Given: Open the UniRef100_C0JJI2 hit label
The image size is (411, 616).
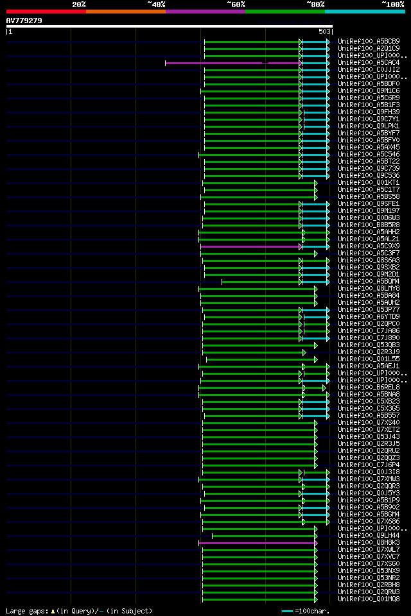Looking at the screenshot, I should [369, 69].
